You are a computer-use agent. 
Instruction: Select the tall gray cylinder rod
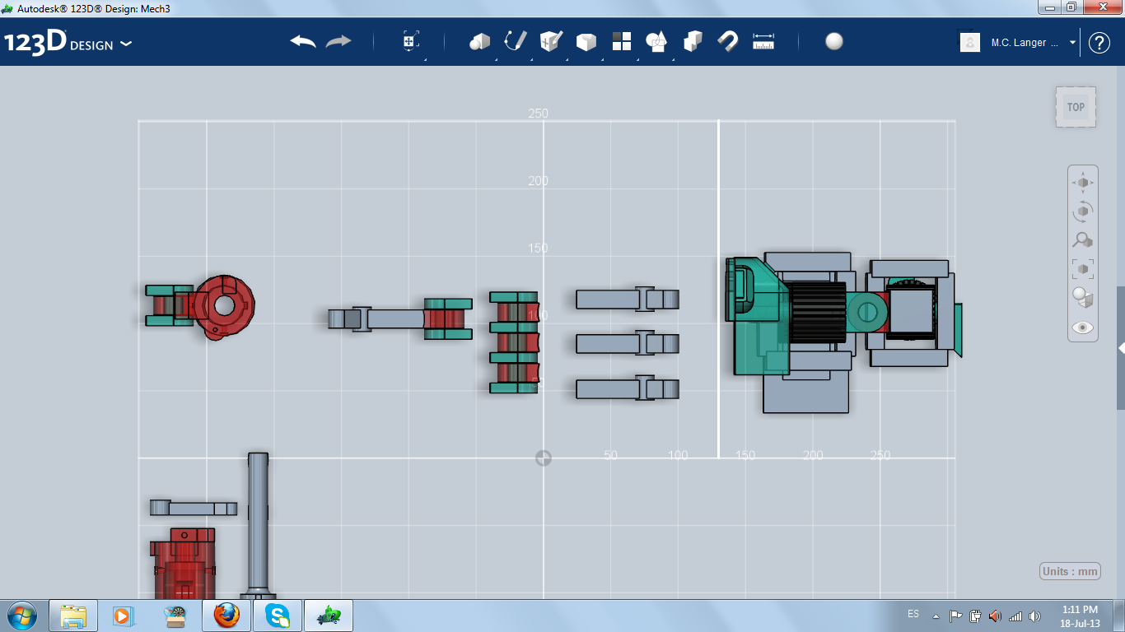258,525
